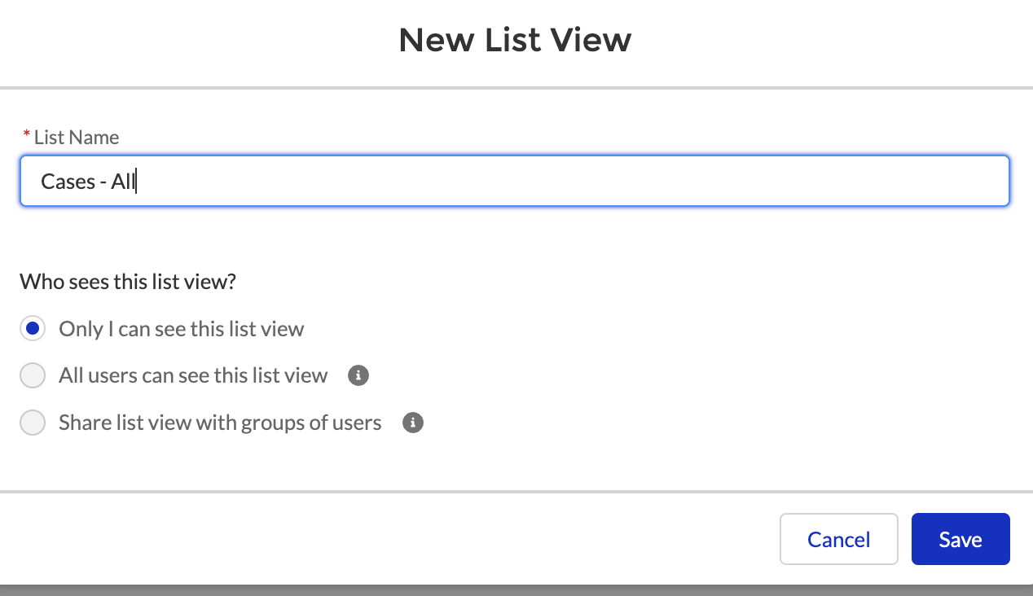Click the New List View heading
Screen dimensions: 1033x596
pyautogui.click(x=515, y=40)
